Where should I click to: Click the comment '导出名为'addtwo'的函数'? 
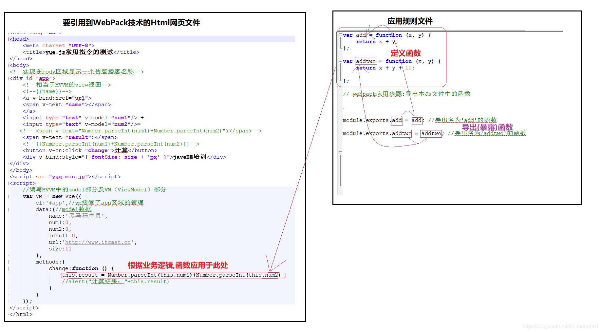(490, 133)
